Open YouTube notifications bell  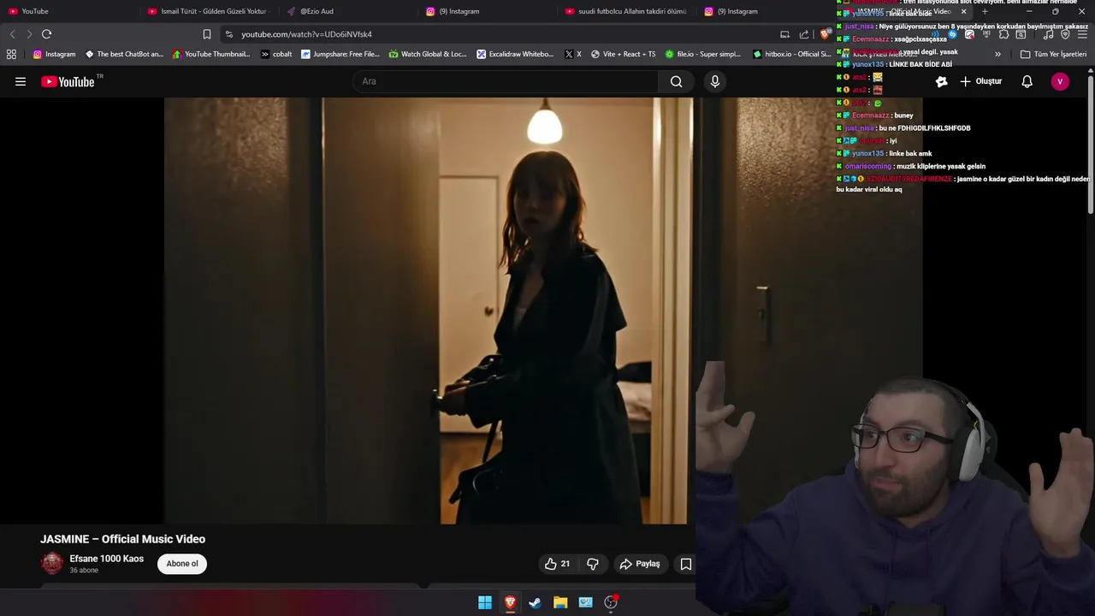pos(1027,81)
